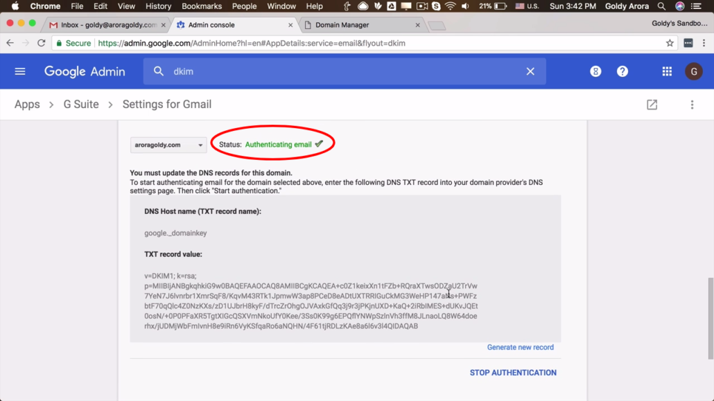
Task: Open the History menu
Action: [x=158, y=6]
